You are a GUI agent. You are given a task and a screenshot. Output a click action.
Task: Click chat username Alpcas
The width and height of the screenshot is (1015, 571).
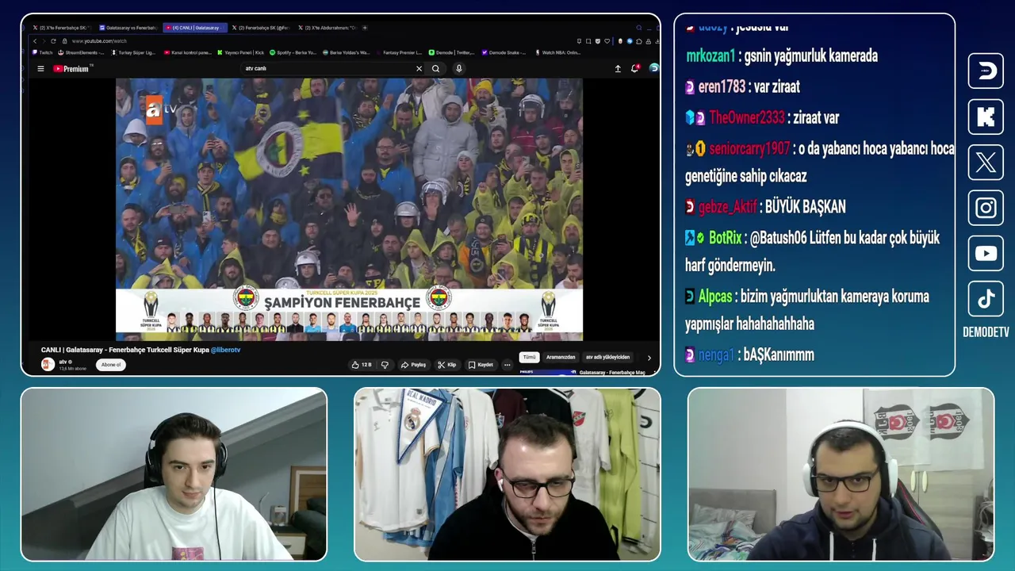tap(714, 297)
